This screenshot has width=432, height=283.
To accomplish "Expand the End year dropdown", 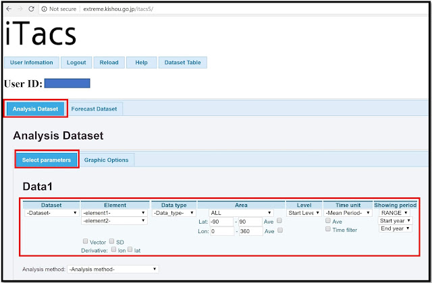I will click(395, 228).
